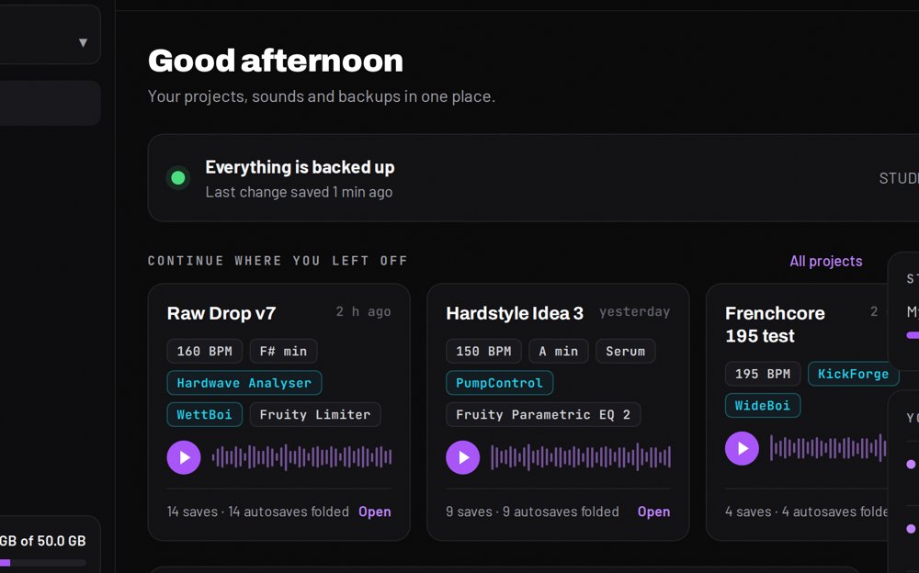
Task: Click the 'yesterday' timestamp
Action: point(635,311)
